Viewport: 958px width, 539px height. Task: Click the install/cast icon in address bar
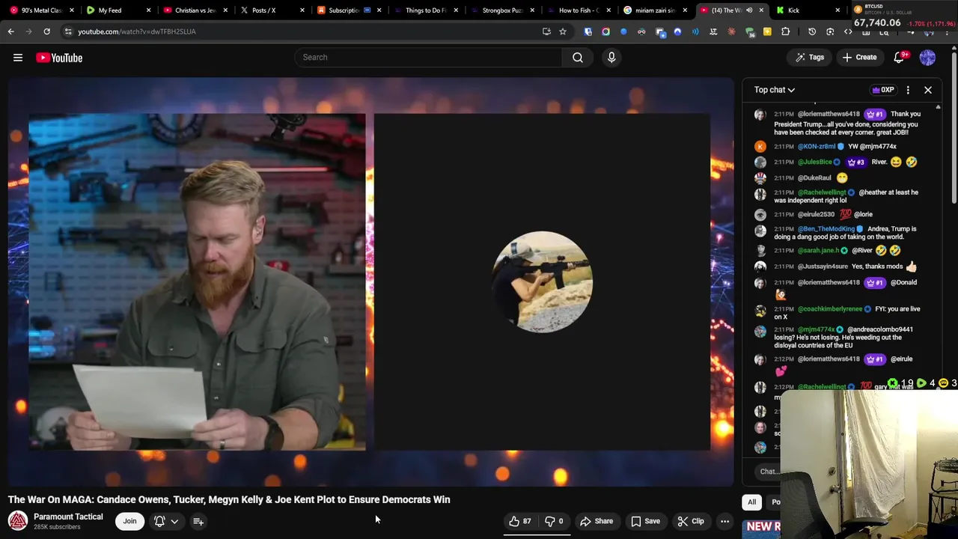pyautogui.click(x=546, y=31)
